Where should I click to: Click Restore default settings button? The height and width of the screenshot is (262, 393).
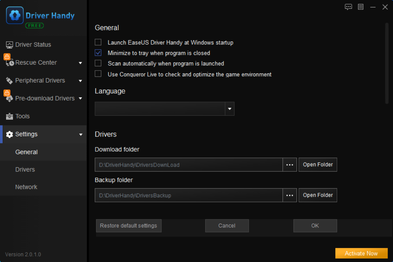[x=129, y=226]
